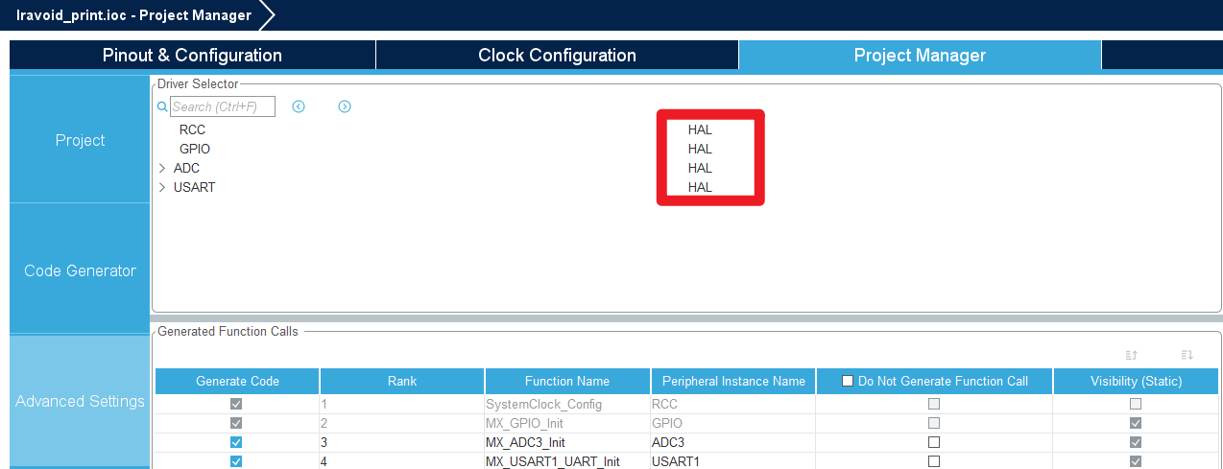The image size is (1223, 469).
Task: Select the MX_ADC3_Init function name cell
Action: [567, 442]
